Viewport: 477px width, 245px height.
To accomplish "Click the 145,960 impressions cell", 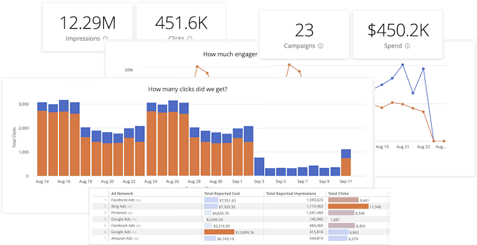I will [317, 219].
